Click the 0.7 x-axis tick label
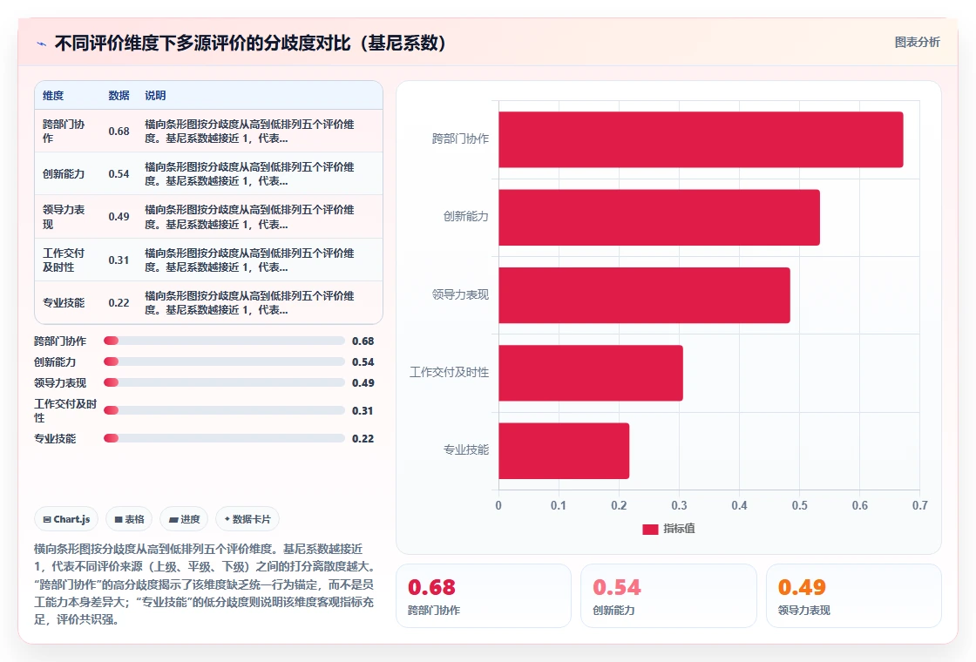Viewport: 976px width, 662px height. pyautogui.click(x=920, y=505)
